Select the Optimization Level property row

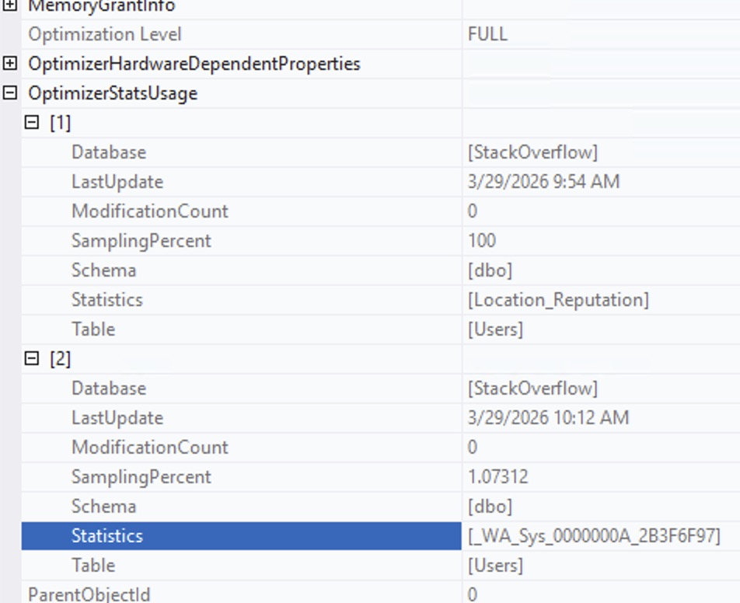pos(104,34)
